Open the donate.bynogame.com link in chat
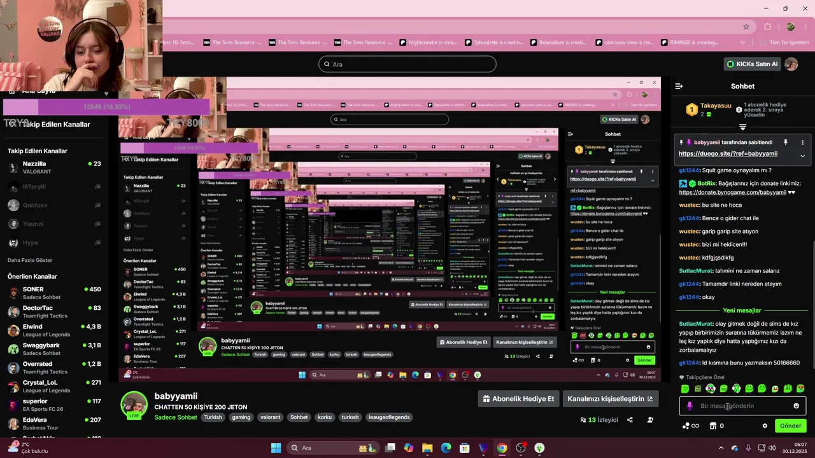The image size is (815, 458). tap(733, 192)
